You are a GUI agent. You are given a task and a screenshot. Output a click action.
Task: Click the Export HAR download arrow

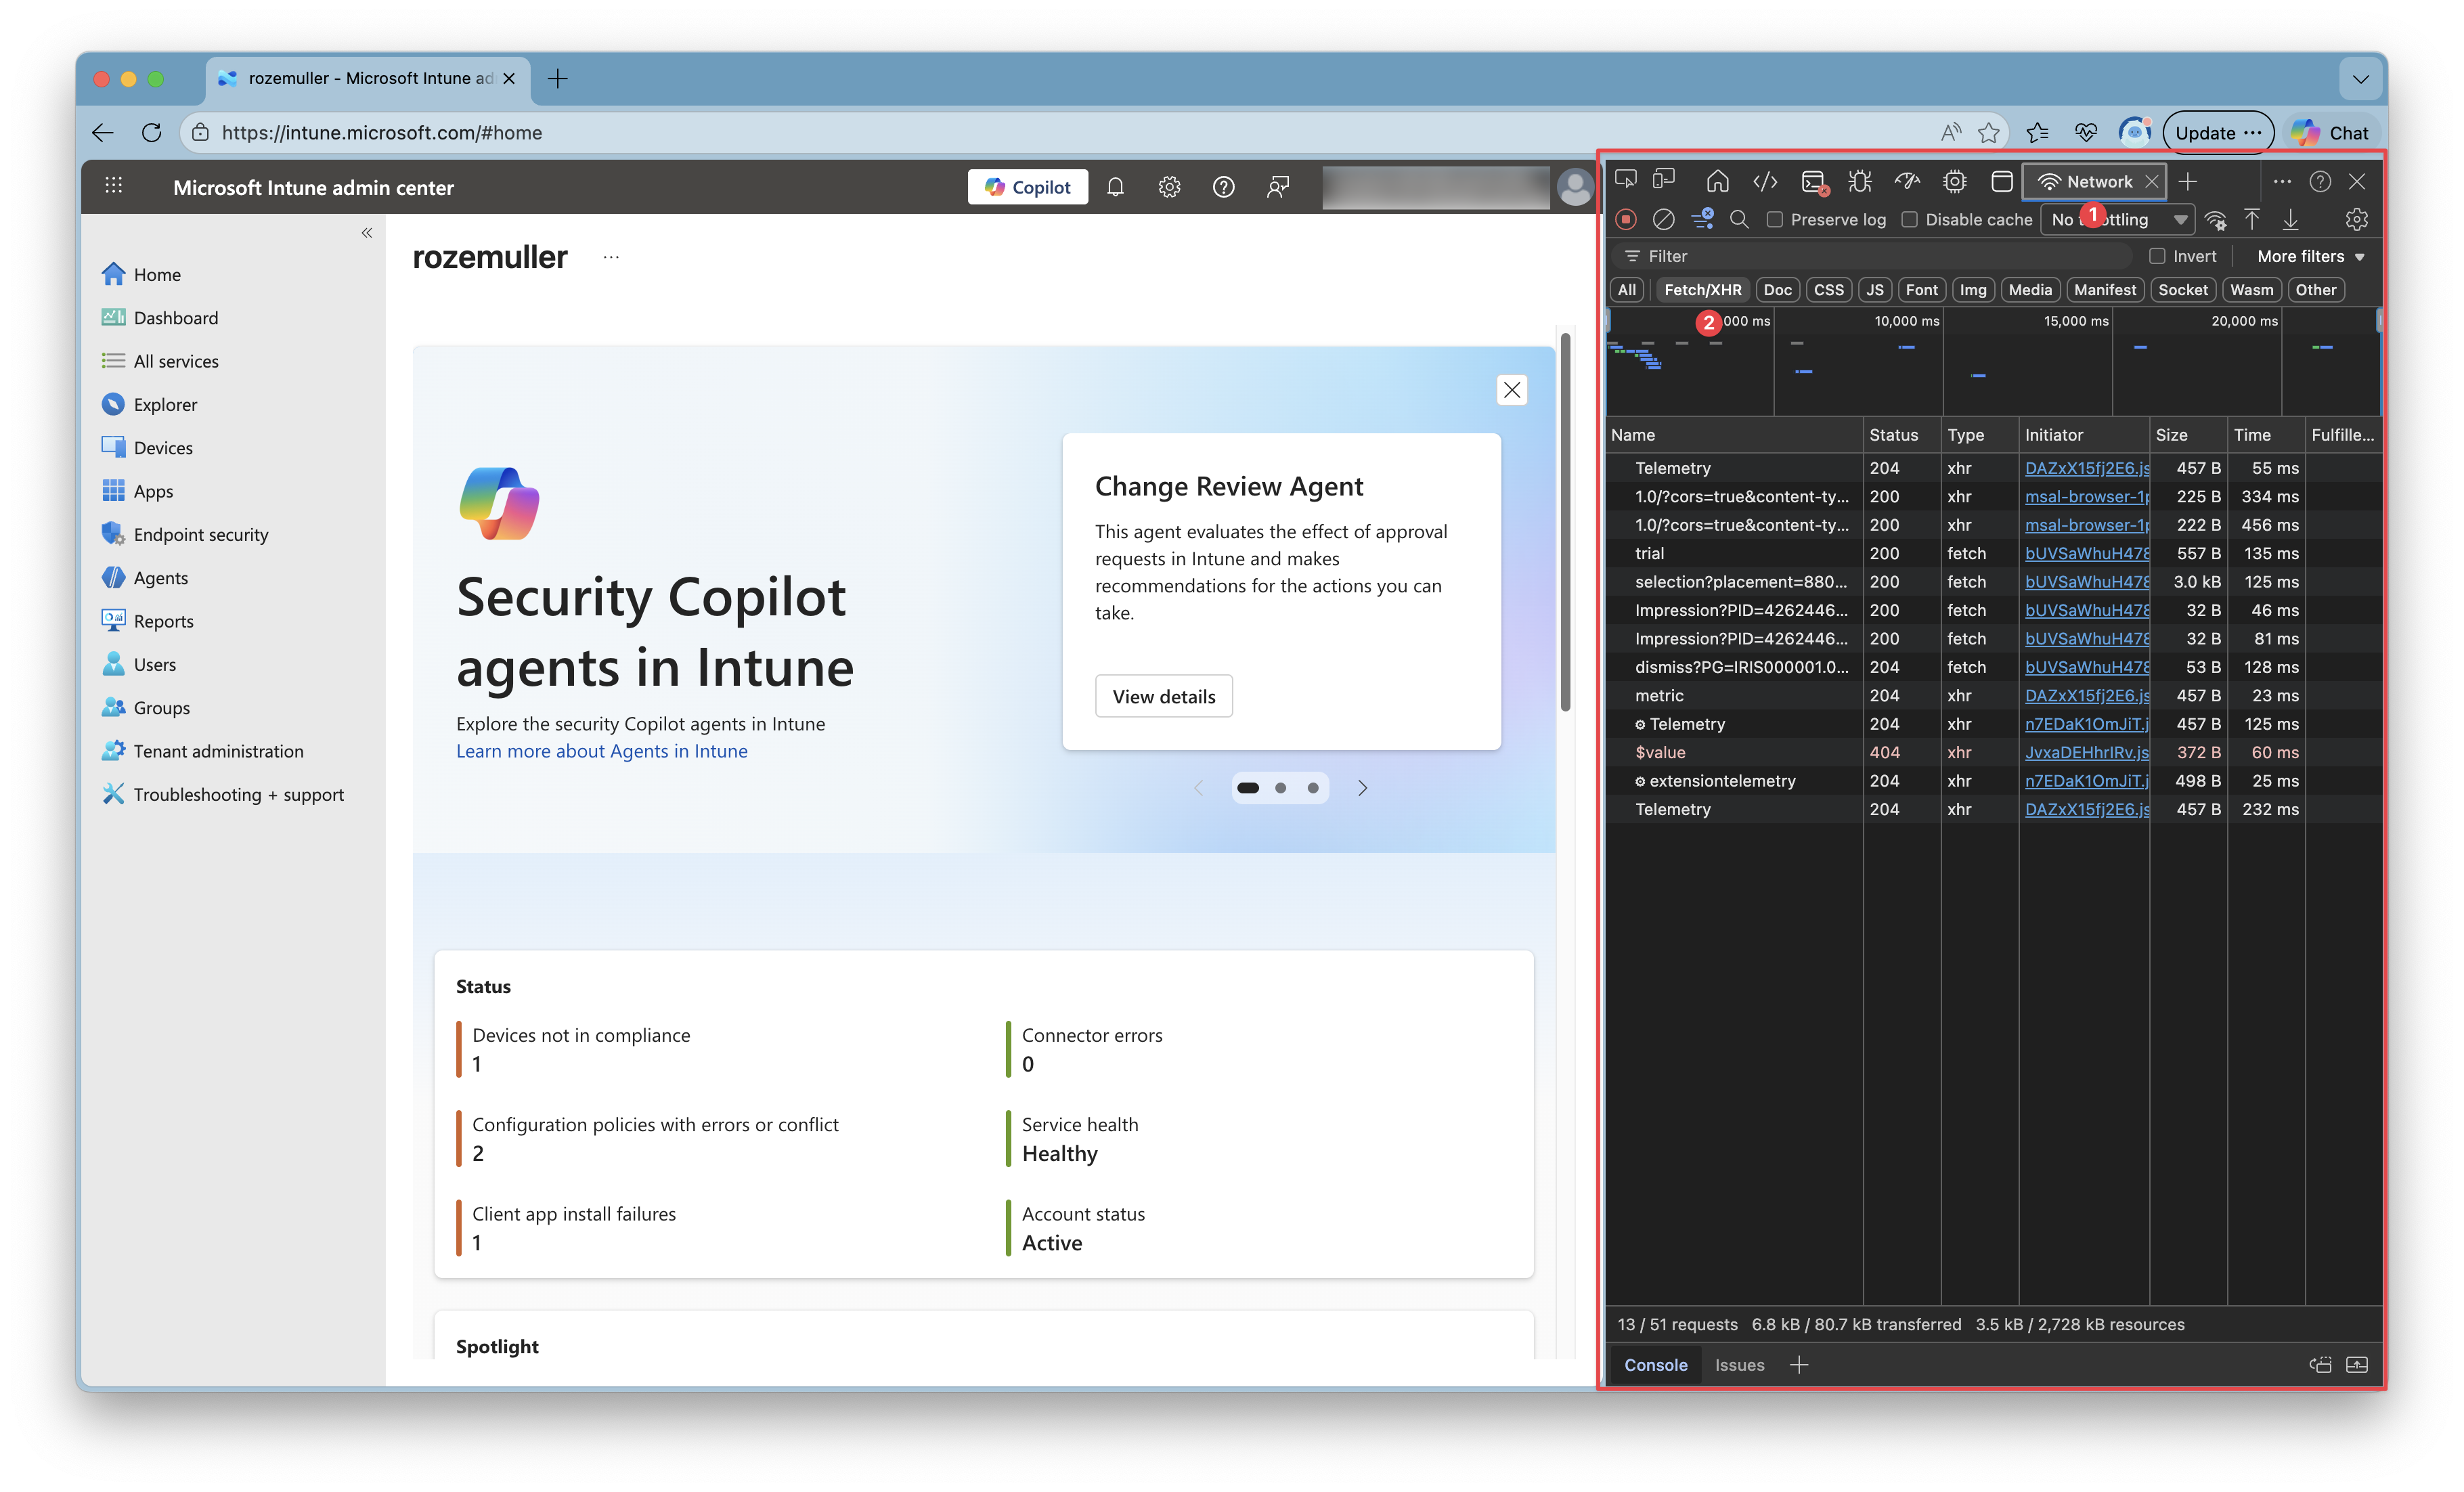2291,219
